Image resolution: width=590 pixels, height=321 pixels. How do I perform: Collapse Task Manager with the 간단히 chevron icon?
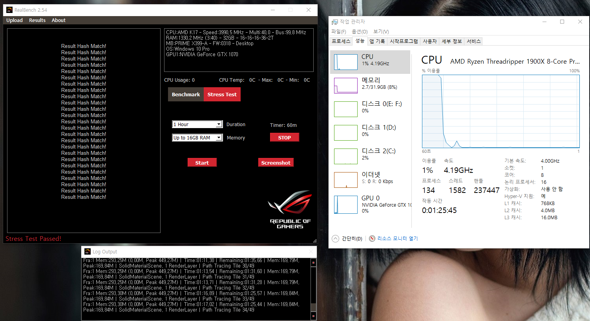pos(335,238)
